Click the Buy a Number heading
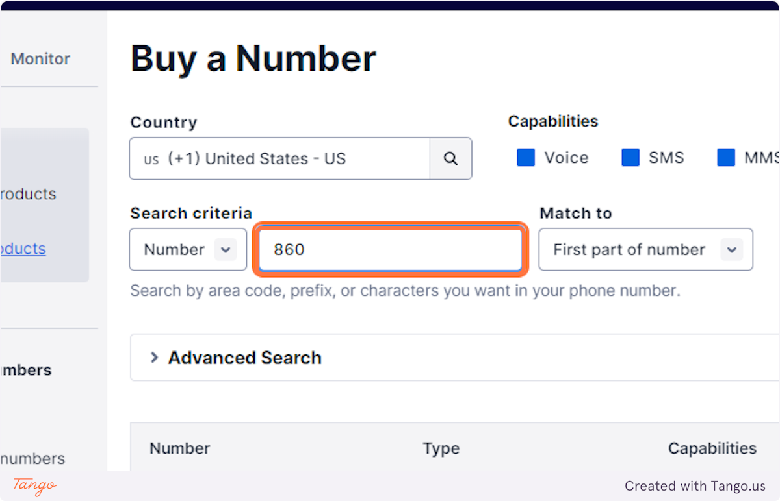780x501 pixels. pyautogui.click(x=253, y=58)
